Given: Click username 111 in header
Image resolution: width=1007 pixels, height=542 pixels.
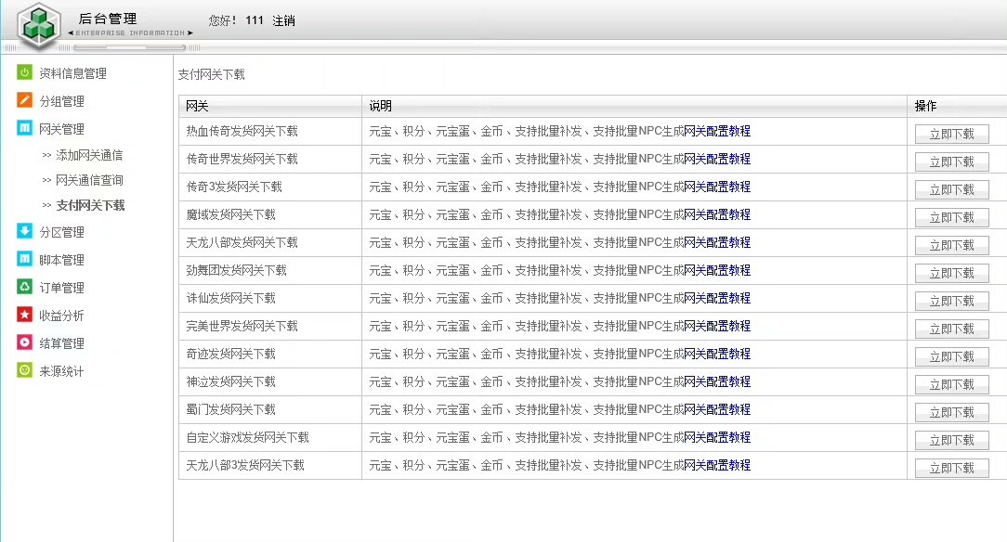Looking at the screenshot, I should (255, 20).
